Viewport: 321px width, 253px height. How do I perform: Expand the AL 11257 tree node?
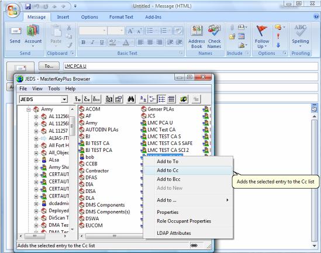(36, 131)
